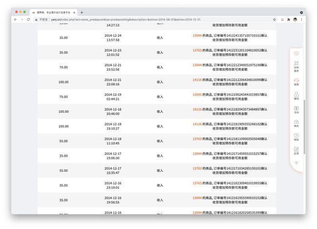317x229 pixels.
Task: Open the red circular extension icon
Action: tap(282, 20)
